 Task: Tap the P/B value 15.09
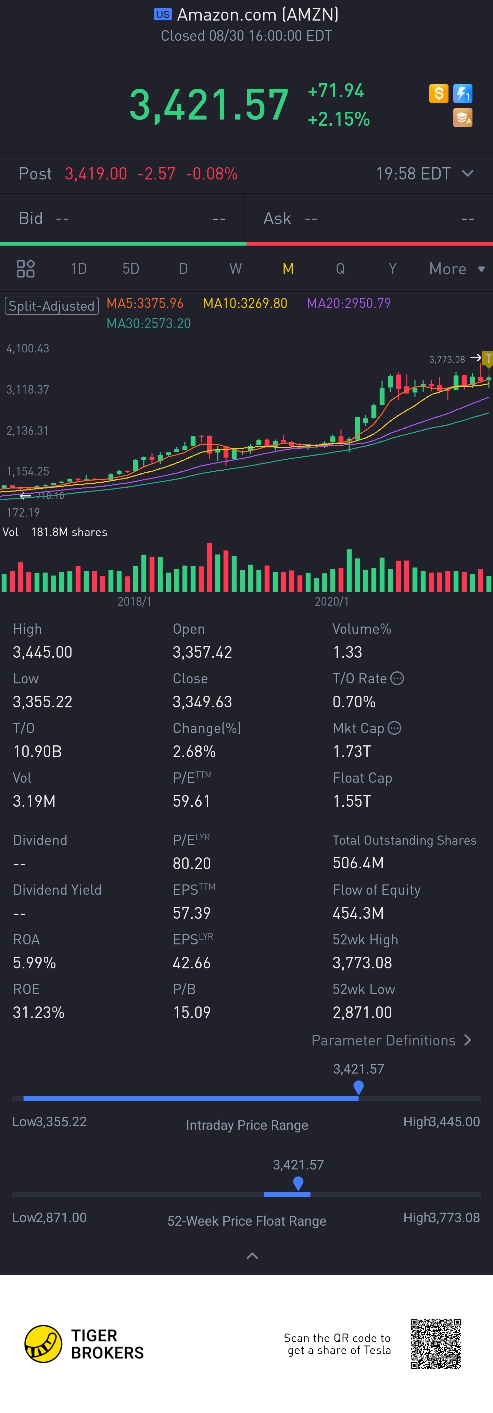coord(191,1012)
